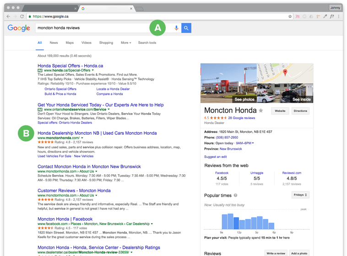Open Contact Moncton Honda result
347x256 pixels.
coord(89,167)
